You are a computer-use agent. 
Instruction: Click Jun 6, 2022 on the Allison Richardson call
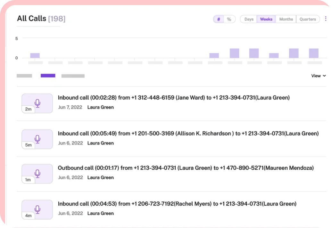tap(71, 143)
